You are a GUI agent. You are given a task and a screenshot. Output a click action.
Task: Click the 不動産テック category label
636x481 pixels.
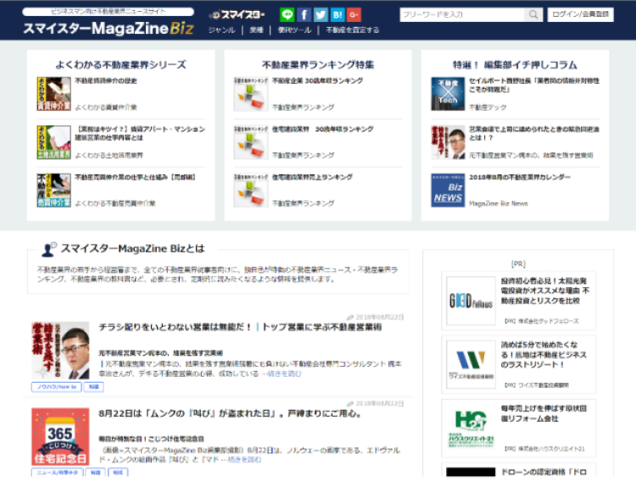[488, 108]
